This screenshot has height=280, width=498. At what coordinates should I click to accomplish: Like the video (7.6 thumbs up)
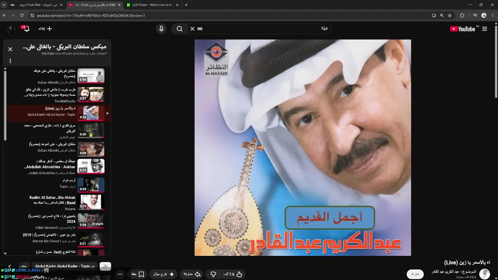pyautogui.click(x=233, y=274)
